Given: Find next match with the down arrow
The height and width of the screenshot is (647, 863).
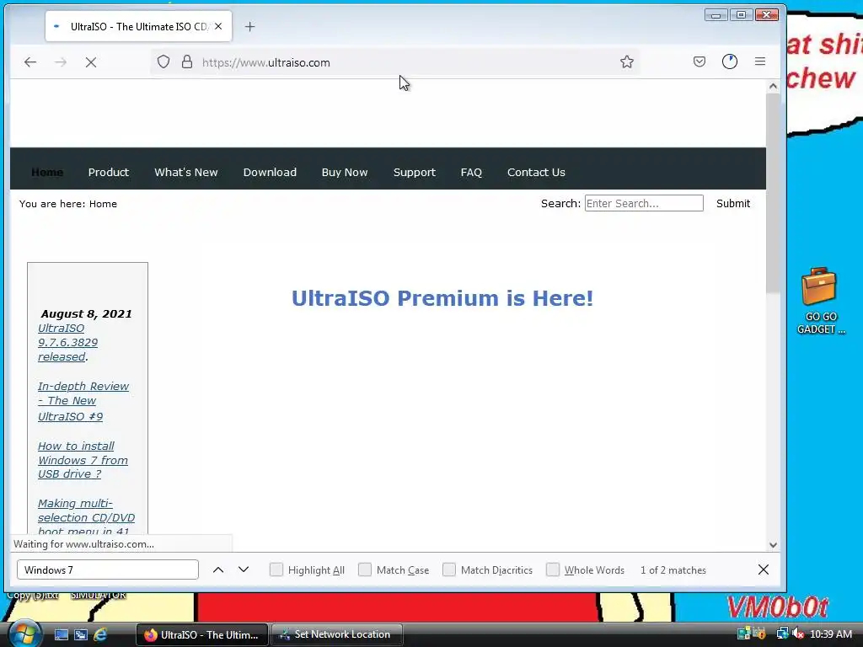Looking at the screenshot, I should 244,569.
